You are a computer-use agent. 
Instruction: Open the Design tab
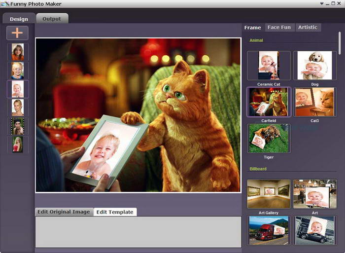[19, 19]
